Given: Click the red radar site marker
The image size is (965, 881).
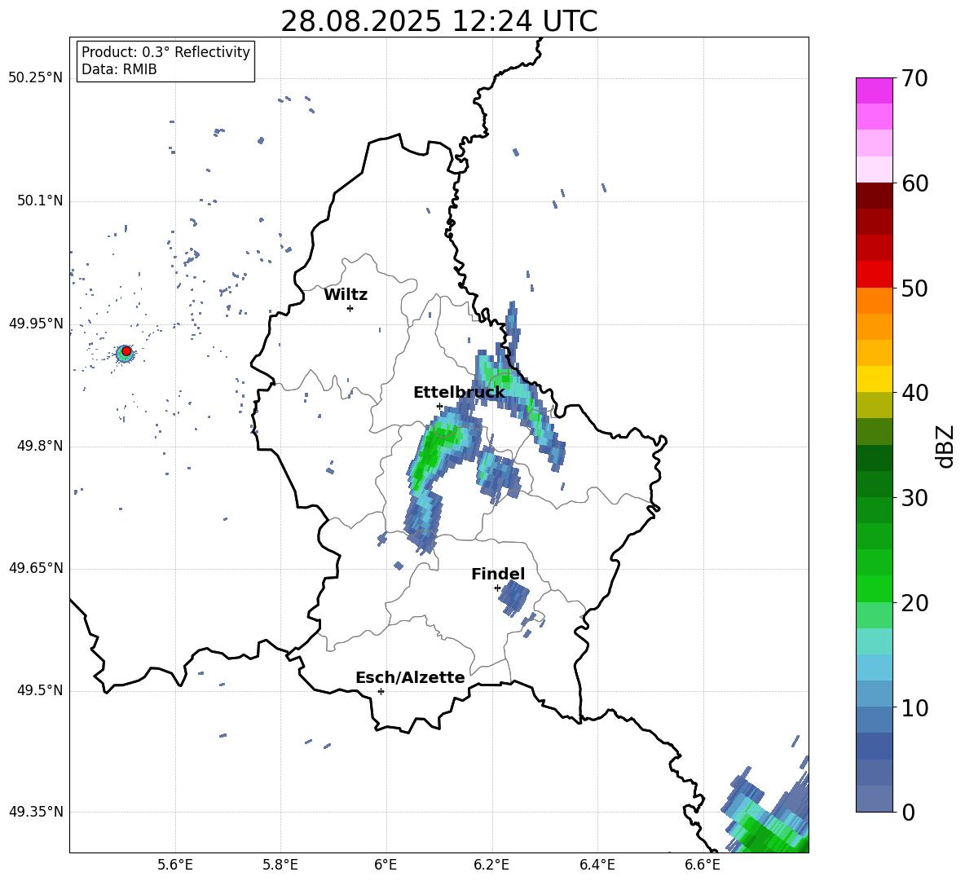Looking at the screenshot, I should [126, 351].
